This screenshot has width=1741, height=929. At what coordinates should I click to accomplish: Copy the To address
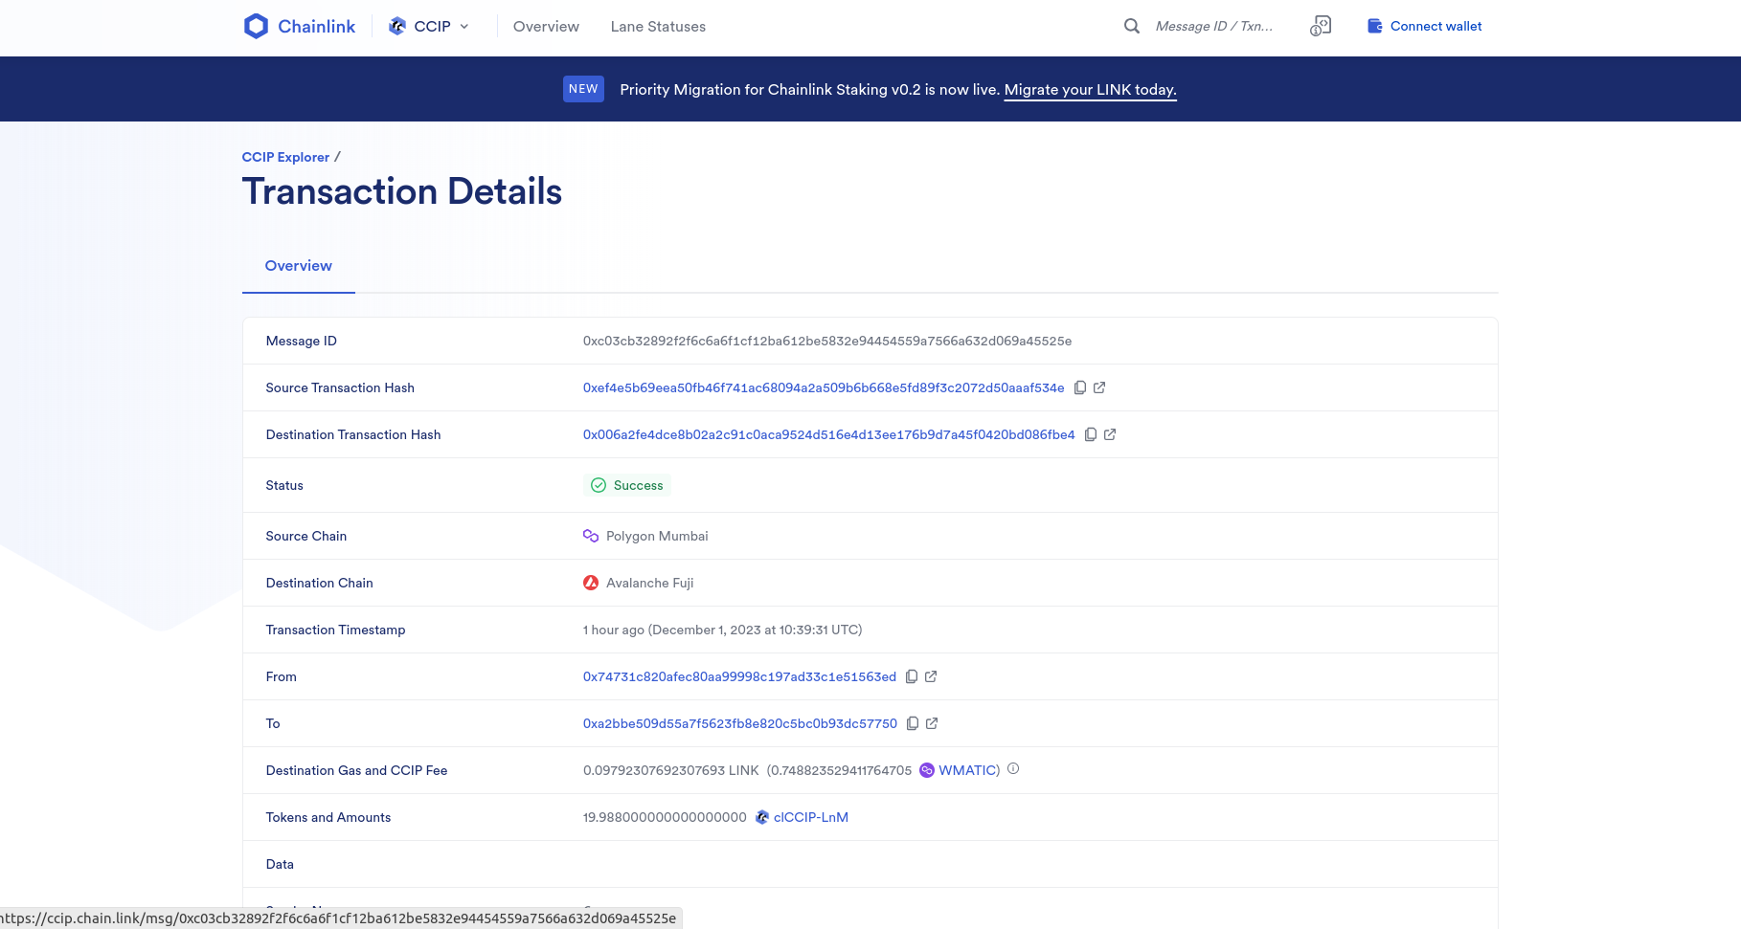click(x=913, y=723)
